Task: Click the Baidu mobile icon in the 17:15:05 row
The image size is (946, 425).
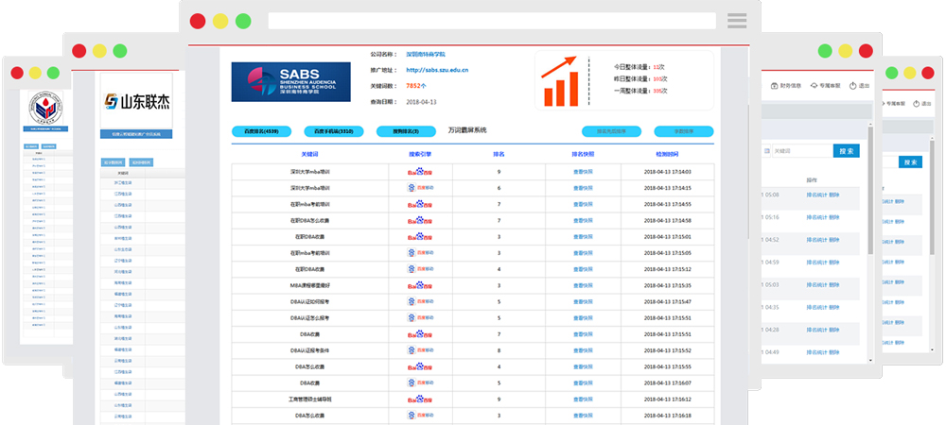Action: tap(420, 253)
